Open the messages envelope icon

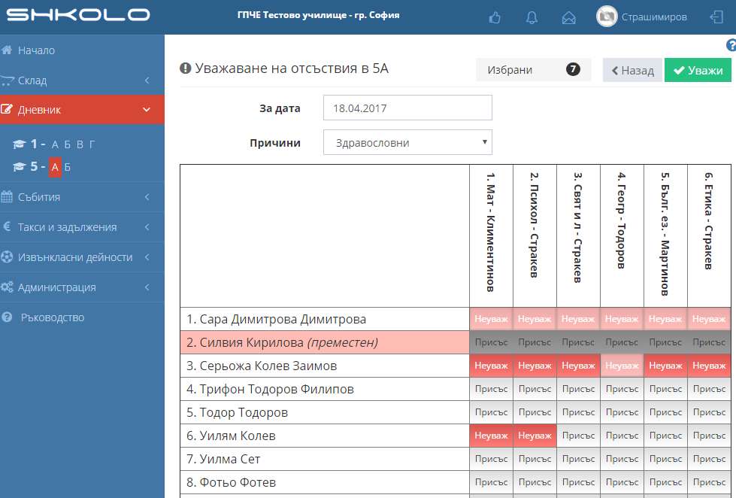coord(569,17)
